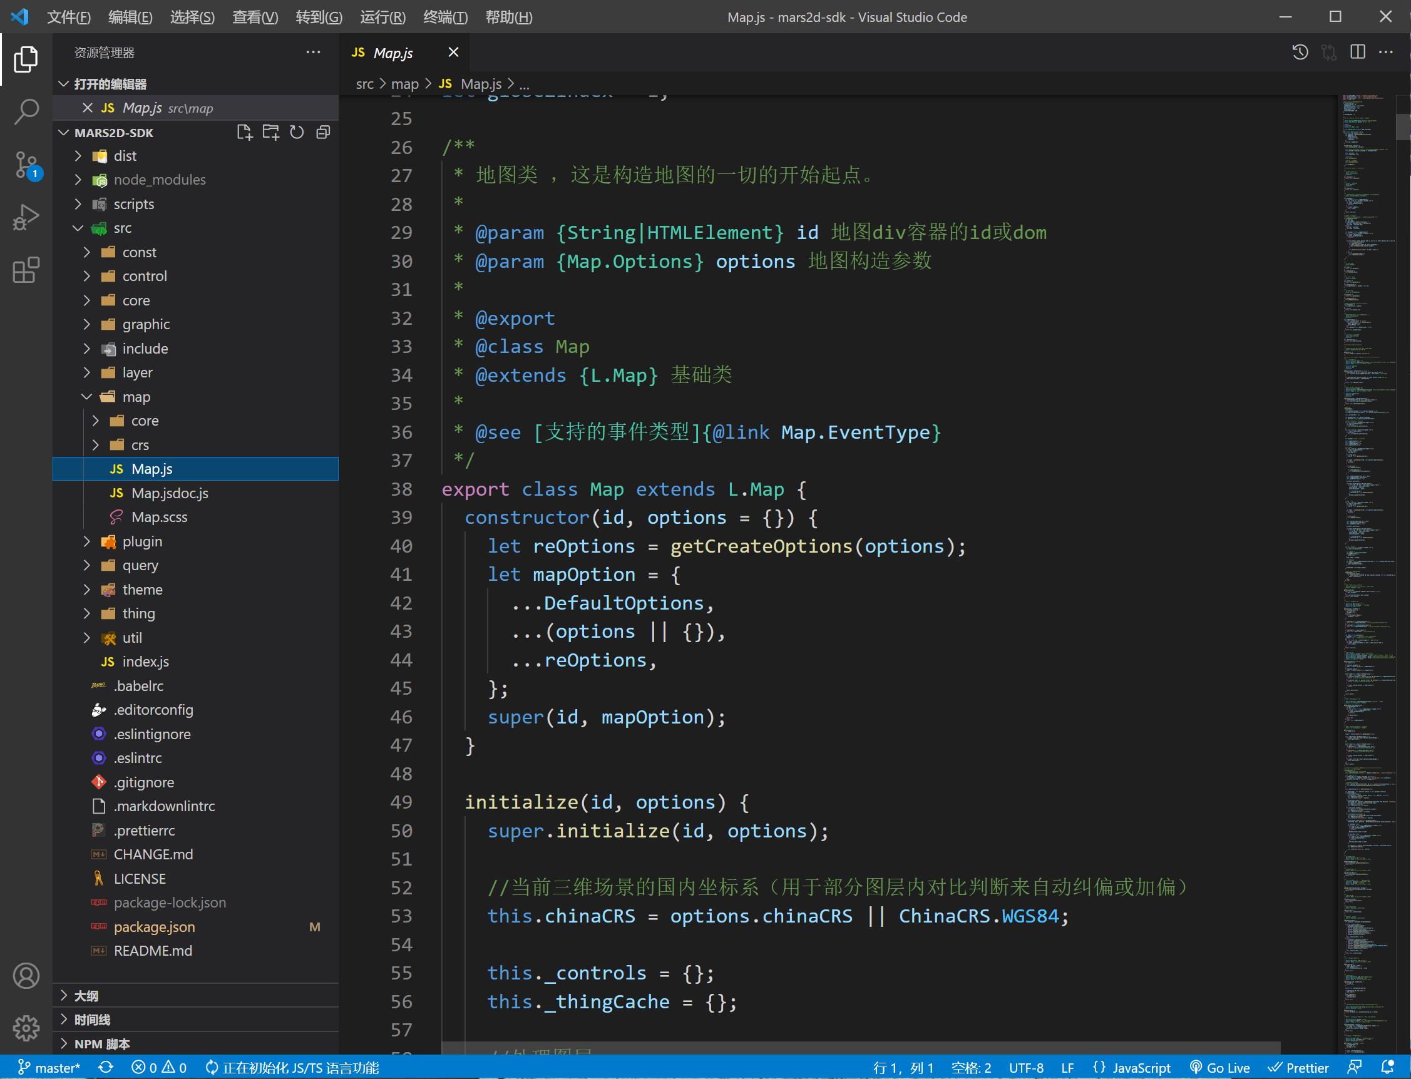Screen dimensions: 1411x1079
Task: Open the 编辑(E) menu
Action: tap(130, 18)
